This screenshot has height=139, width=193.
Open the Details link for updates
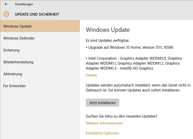point(91,75)
